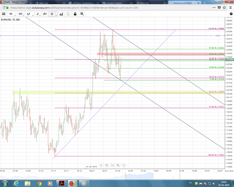The width and height of the screenshot is (234, 187).
Task: Open the BID offer side dropdown
Action: [21, 14]
